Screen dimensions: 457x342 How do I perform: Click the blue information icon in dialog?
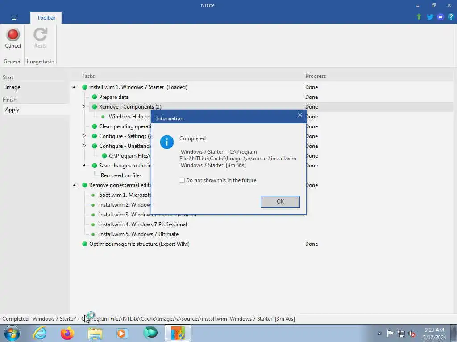point(167,142)
